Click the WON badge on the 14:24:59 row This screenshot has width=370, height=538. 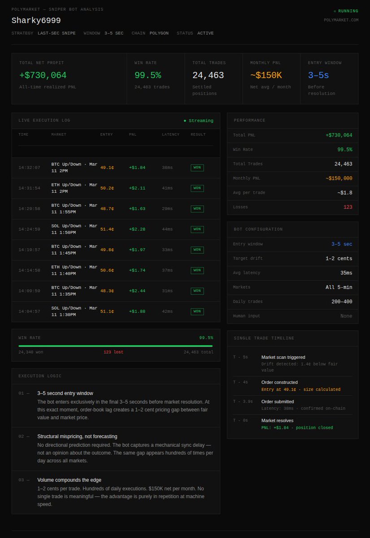pos(197,230)
